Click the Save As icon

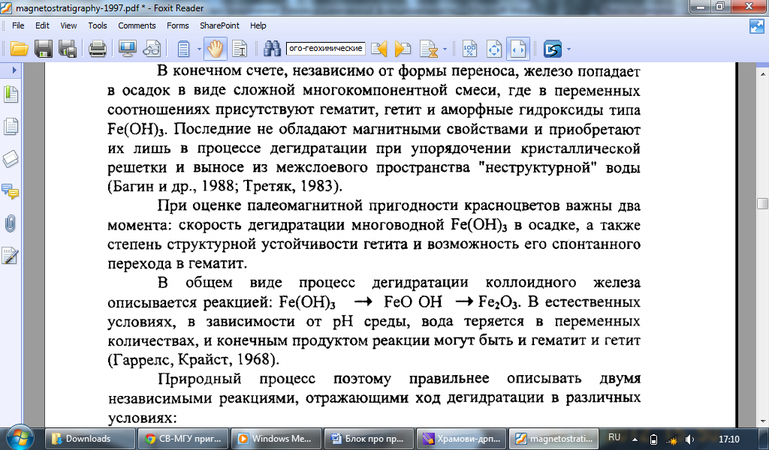click(67, 49)
